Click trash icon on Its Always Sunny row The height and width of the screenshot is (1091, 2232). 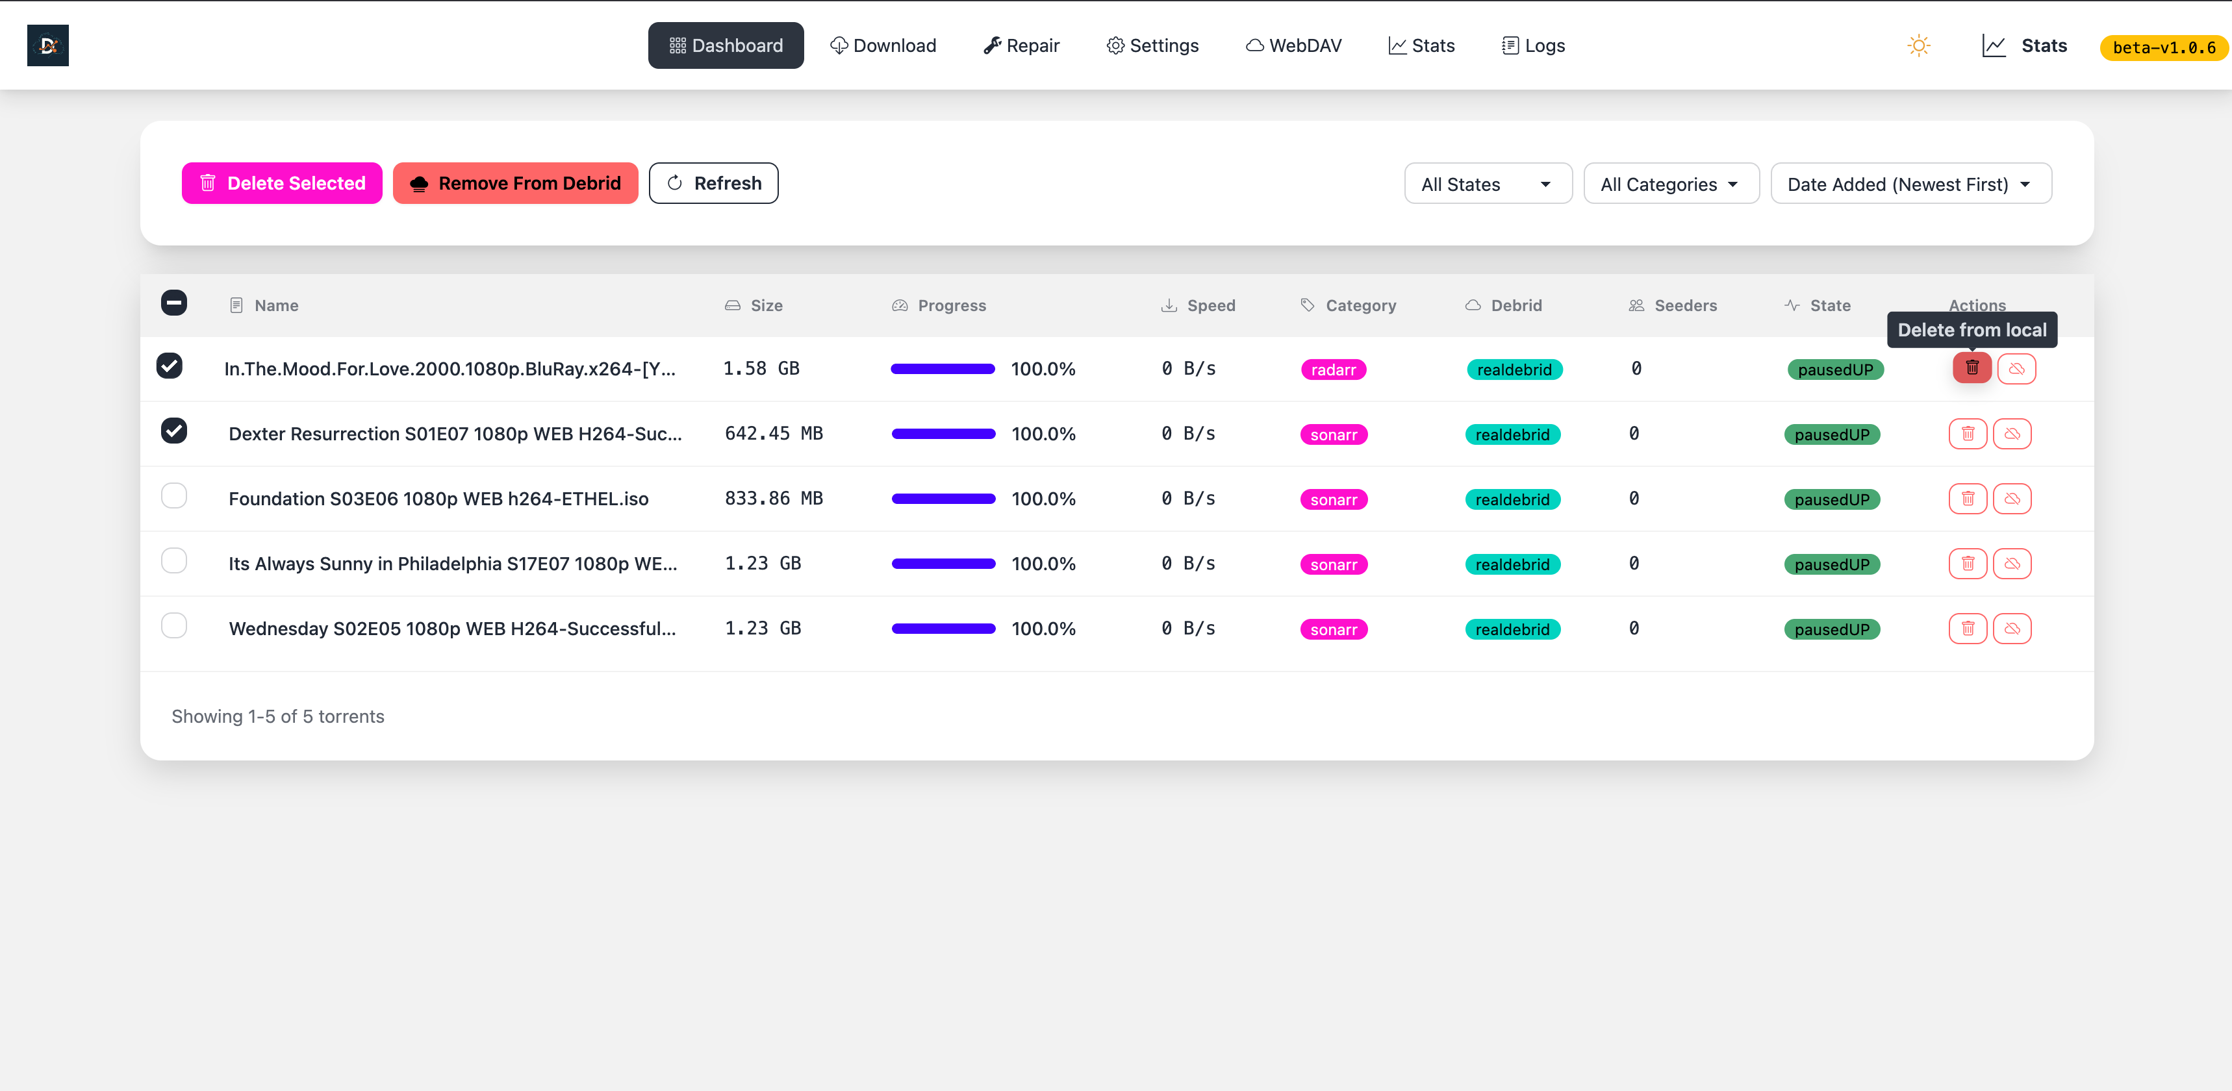point(1967,564)
